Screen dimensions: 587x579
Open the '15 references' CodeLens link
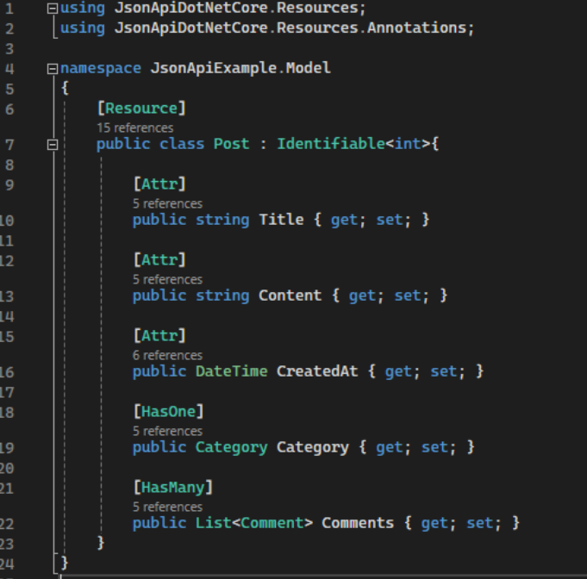point(134,128)
